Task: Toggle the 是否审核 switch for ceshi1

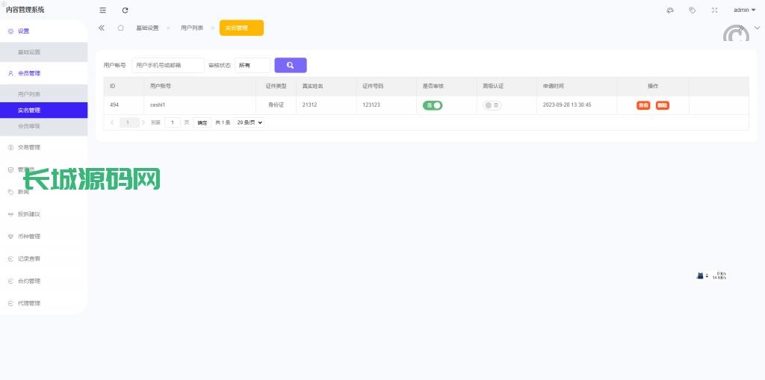Action: (433, 105)
